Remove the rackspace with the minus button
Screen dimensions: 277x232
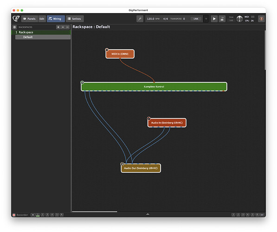[63, 27]
